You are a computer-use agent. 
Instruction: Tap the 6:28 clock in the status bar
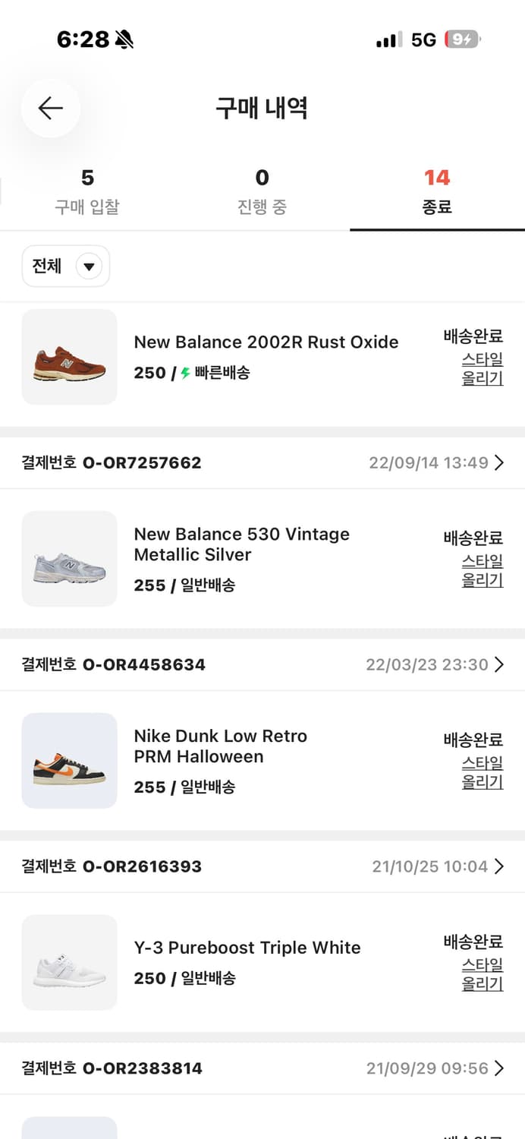83,37
